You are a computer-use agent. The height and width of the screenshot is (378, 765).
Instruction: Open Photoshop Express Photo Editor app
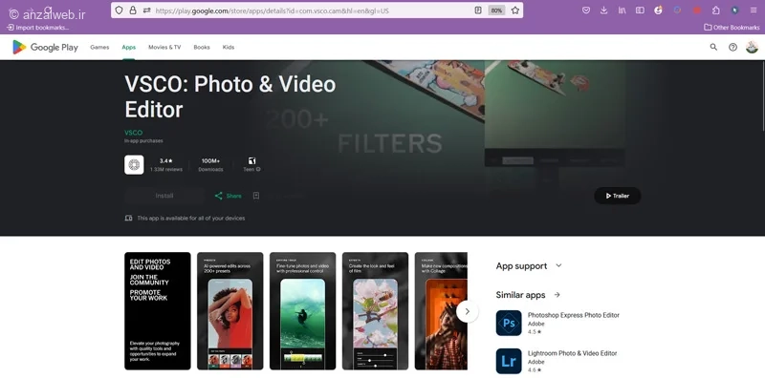(x=573, y=316)
